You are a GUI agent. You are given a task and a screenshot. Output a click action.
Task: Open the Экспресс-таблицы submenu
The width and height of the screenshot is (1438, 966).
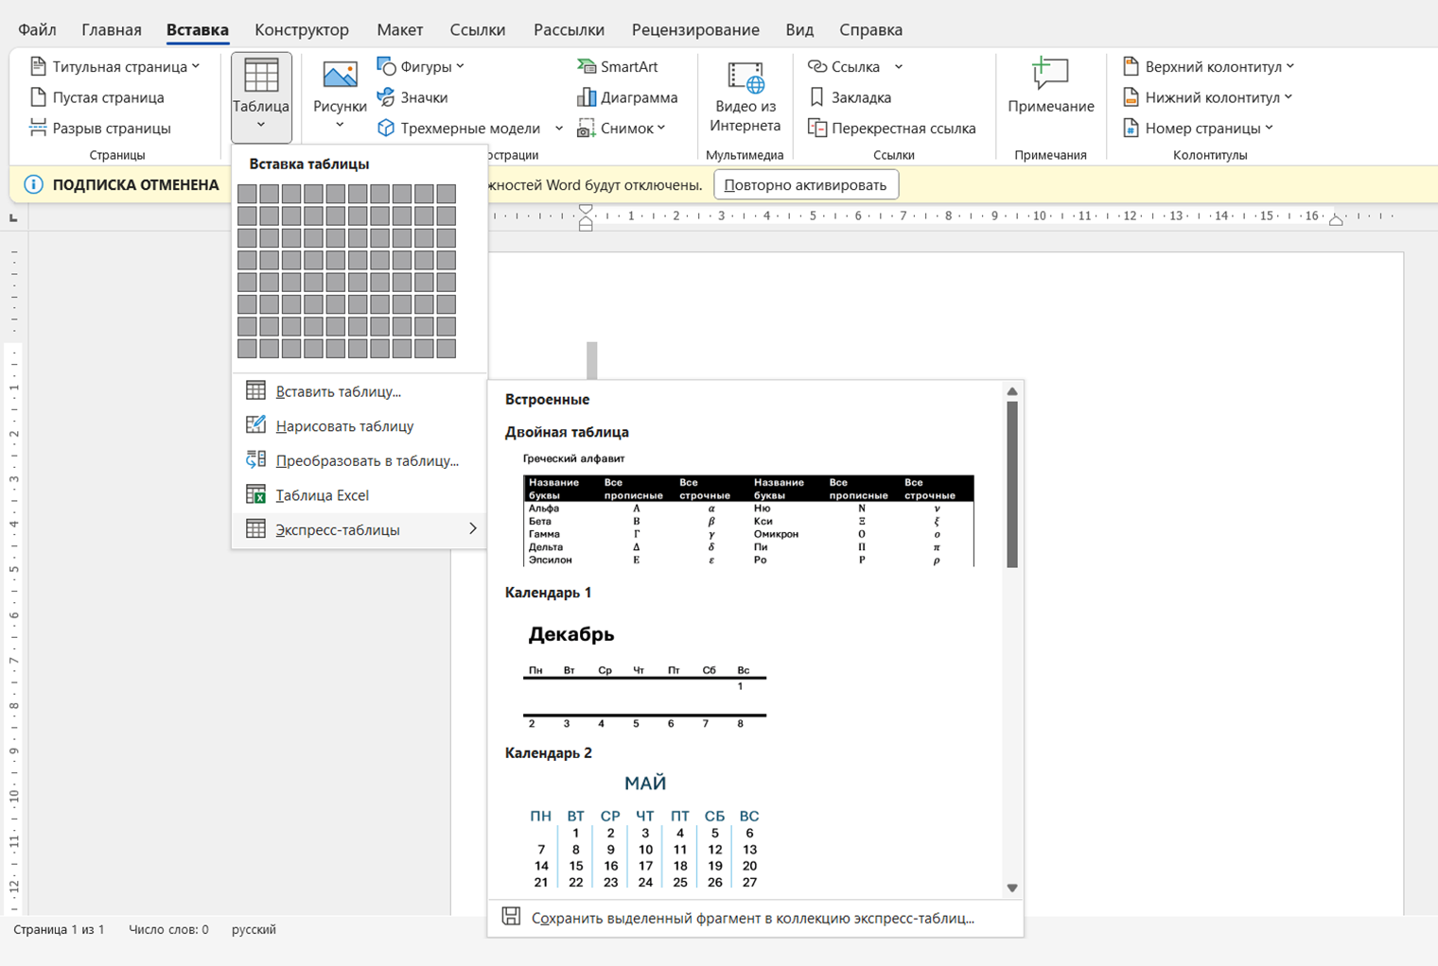(359, 529)
